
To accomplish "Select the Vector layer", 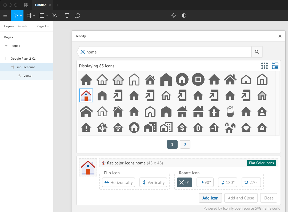I will click(x=27, y=76).
